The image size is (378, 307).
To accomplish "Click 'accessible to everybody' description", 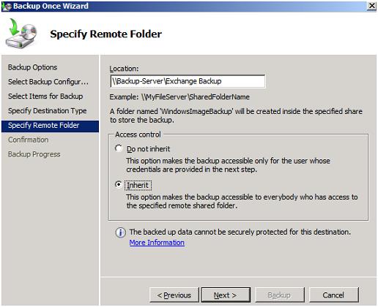I will [242, 201].
